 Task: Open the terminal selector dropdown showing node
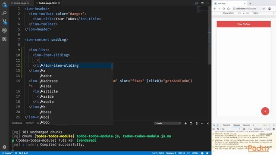pyautogui.click(x=168, y=123)
